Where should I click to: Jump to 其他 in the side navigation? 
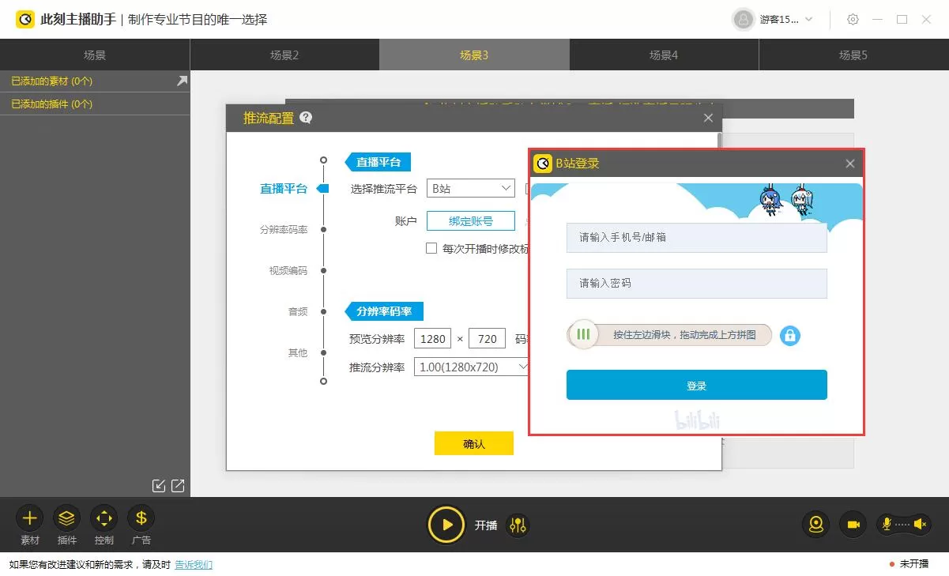(298, 352)
